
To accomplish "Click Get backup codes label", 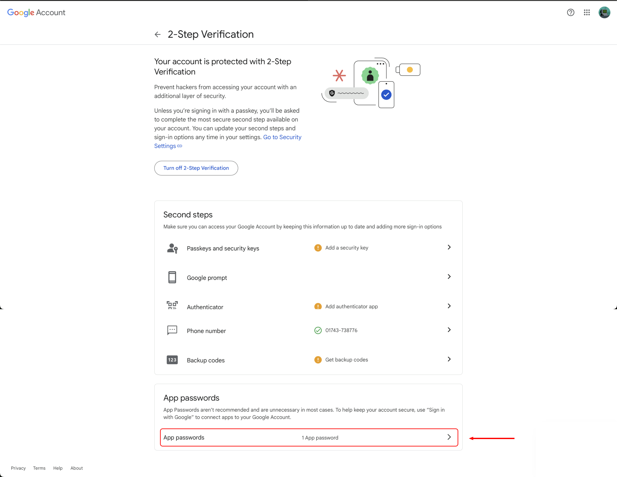I will (346, 360).
